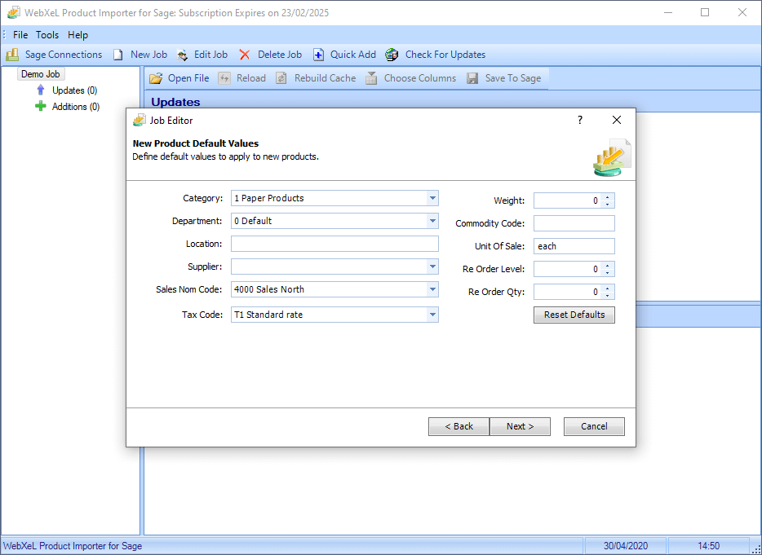Image resolution: width=762 pixels, height=555 pixels.
Task: Close the Job Editor dialog
Action: (617, 120)
